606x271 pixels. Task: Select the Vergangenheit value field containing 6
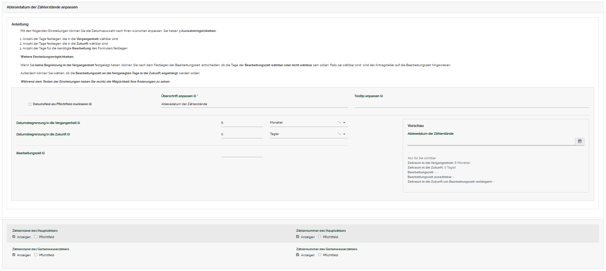pyautogui.click(x=242, y=123)
